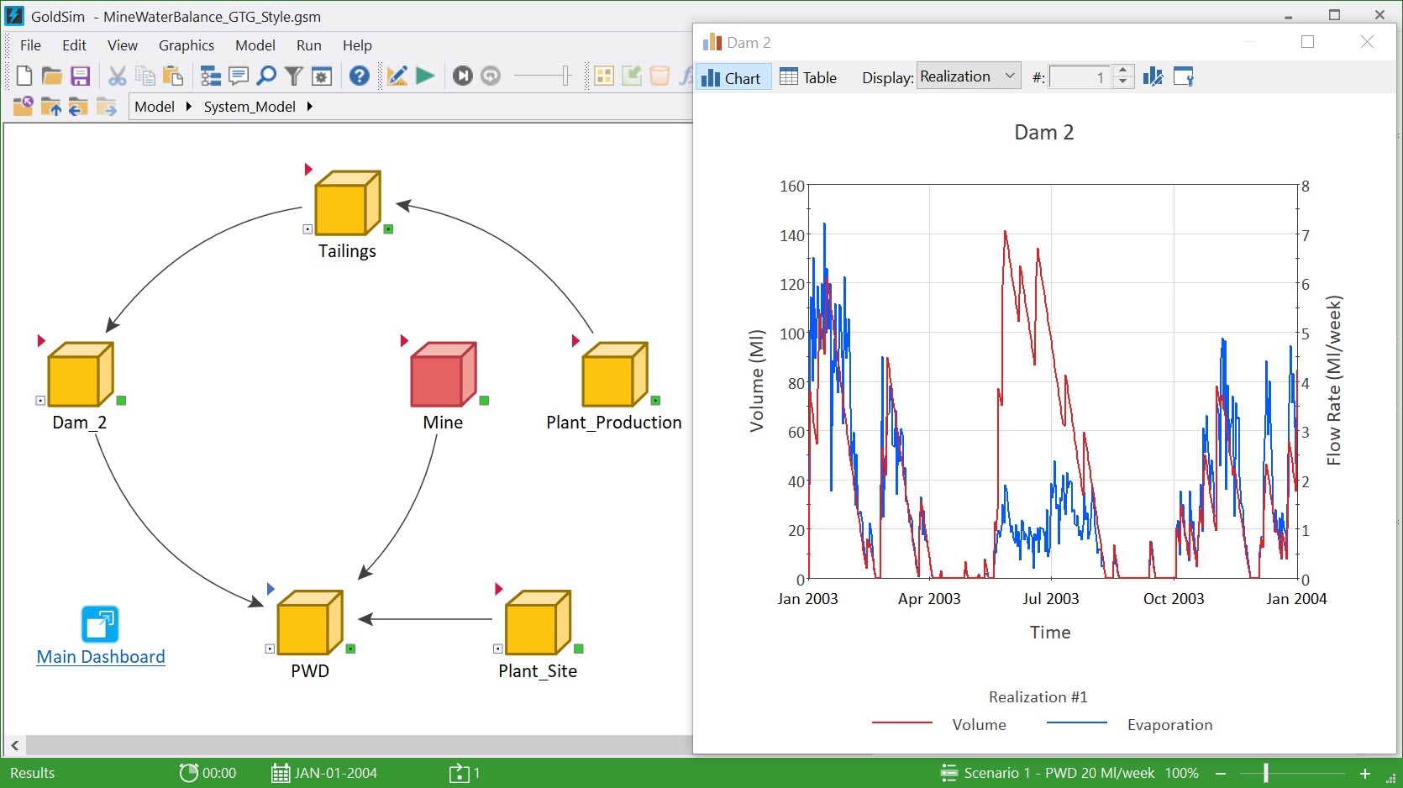This screenshot has height=788, width=1403.
Task: Expand Plant_Site input port box
Action: (x=497, y=649)
